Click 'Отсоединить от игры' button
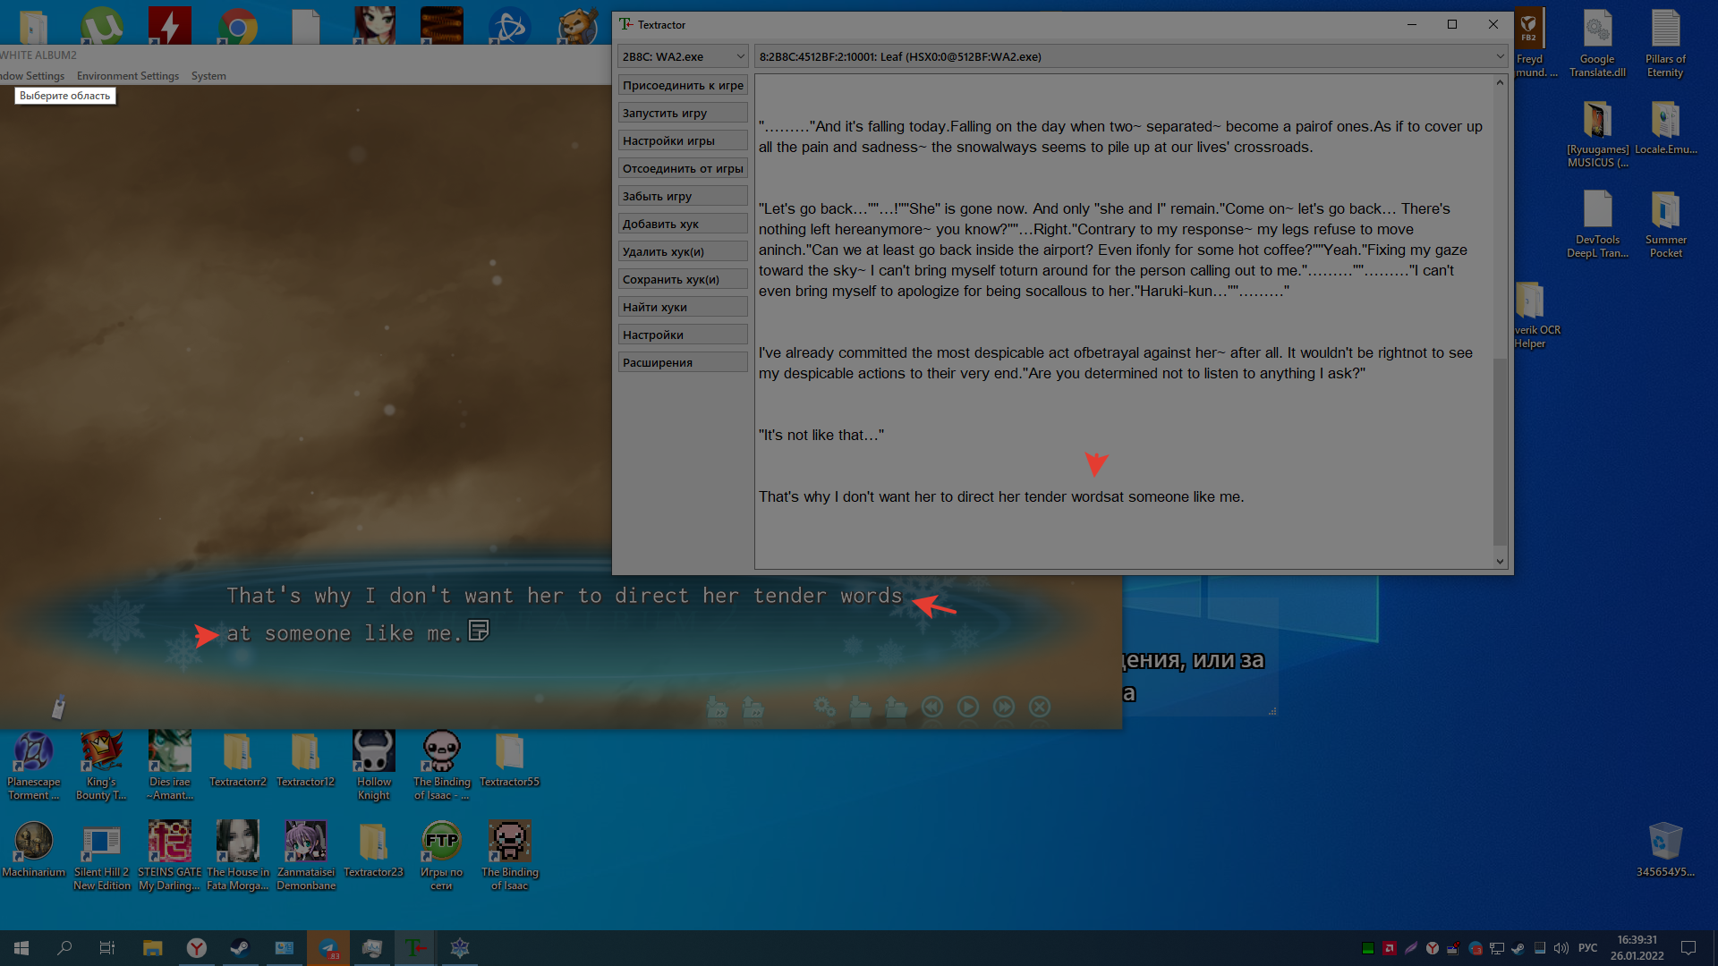Viewport: 1718px width, 966px height. click(x=683, y=168)
